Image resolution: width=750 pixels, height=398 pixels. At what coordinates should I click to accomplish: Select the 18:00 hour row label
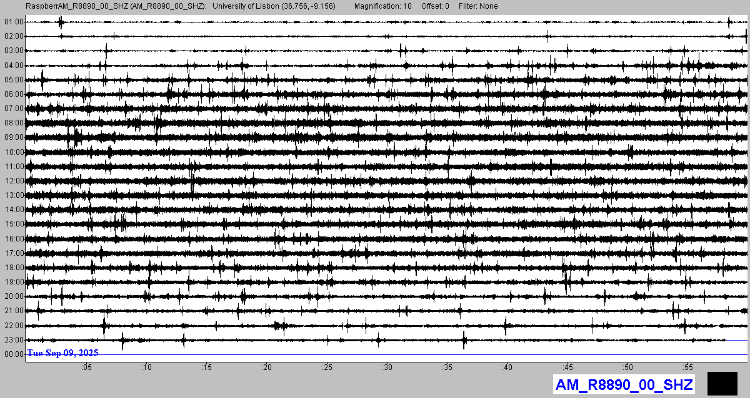[x=13, y=268]
